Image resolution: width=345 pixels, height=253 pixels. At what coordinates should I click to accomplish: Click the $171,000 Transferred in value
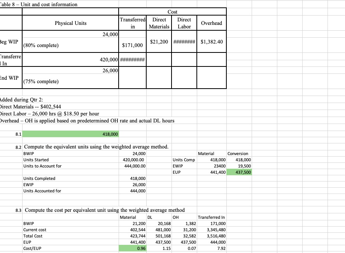(132, 45)
